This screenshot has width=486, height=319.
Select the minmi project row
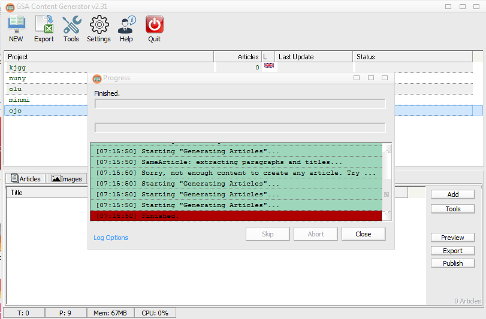46,99
